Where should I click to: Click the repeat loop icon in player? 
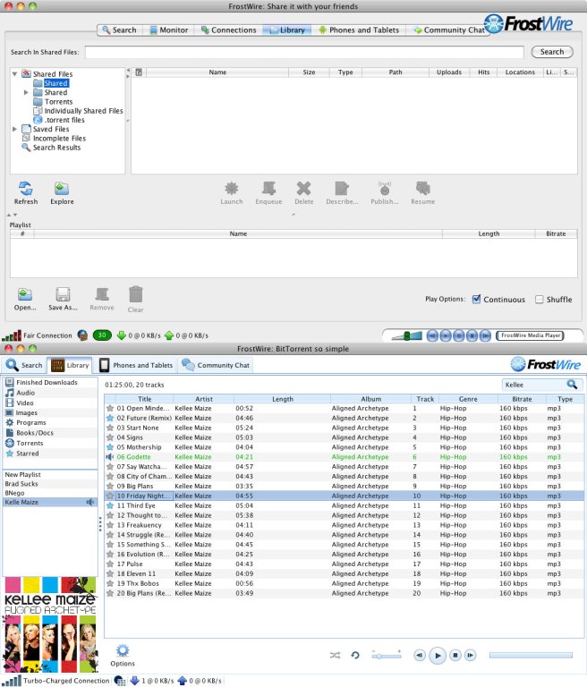pos(355,656)
